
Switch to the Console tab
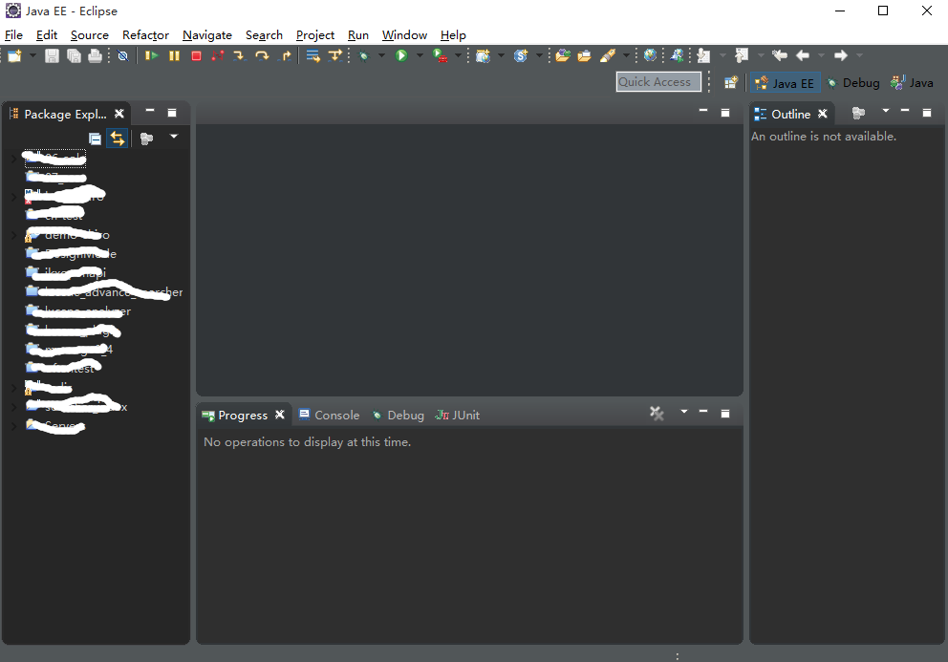(330, 416)
